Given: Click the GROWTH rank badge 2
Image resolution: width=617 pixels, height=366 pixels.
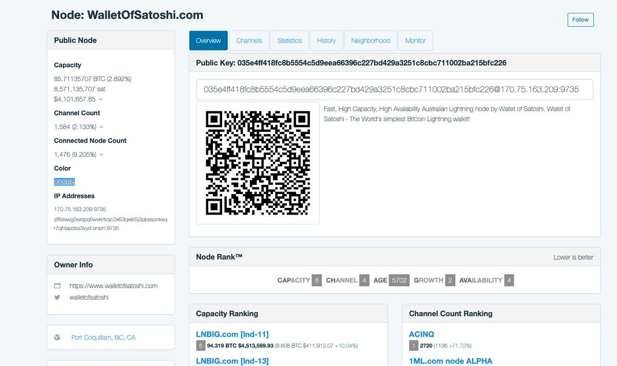Looking at the screenshot, I should tap(450, 280).
